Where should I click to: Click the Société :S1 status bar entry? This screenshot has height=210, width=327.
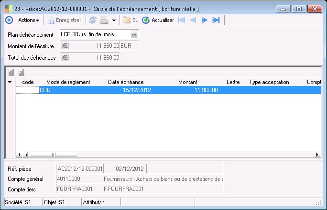[x=23, y=202]
